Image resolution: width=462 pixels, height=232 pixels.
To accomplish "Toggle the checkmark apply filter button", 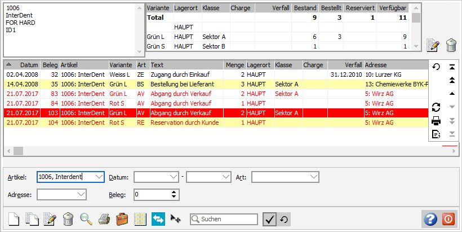I will point(269,219).
